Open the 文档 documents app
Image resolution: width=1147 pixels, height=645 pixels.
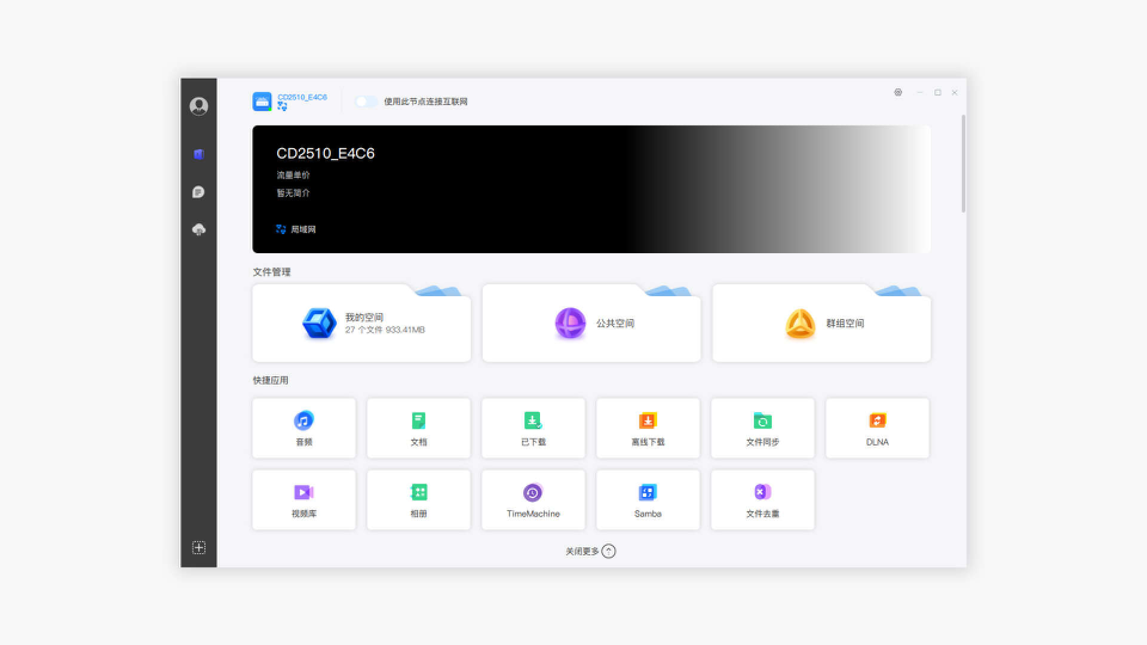[418, 428]
